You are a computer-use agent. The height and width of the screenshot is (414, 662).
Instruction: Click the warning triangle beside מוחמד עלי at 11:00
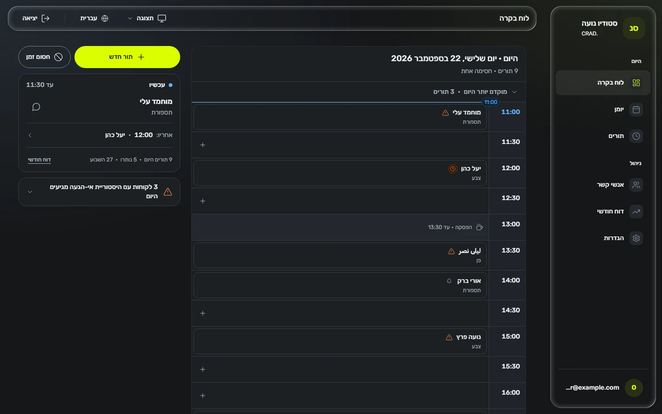click(445, 113)
